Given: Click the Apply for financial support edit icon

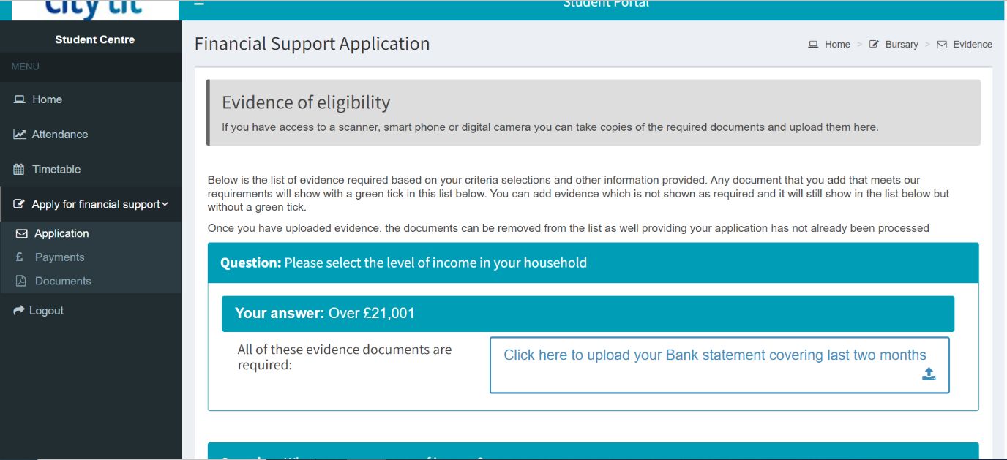Looking at the screenshot, I should pyautogui.click(x=20, y=205).
